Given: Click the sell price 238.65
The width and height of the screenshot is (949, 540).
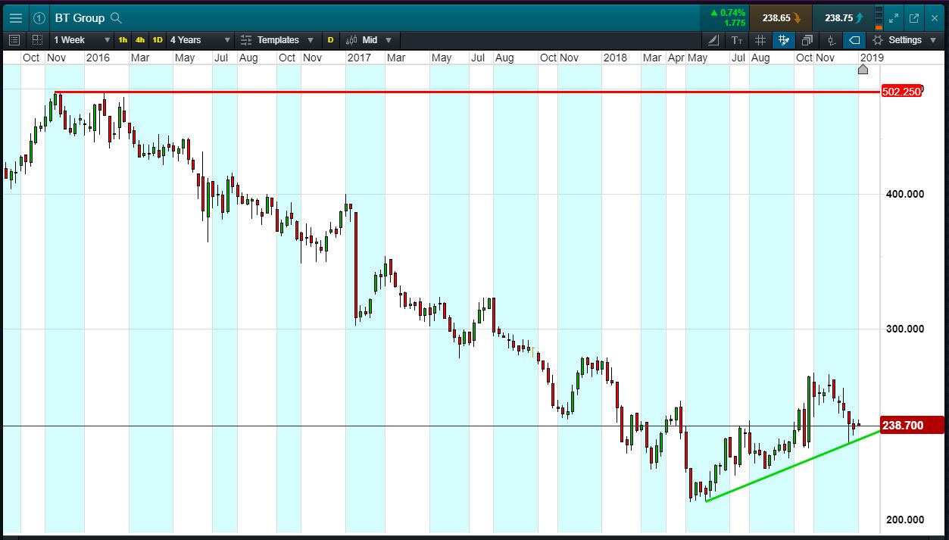Looking at the screenshot, I should coord(781,17).
